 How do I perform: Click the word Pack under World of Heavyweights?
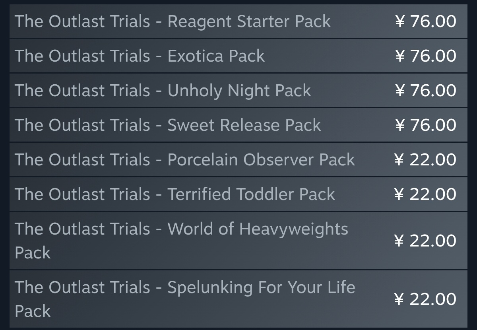coord(33,253)
